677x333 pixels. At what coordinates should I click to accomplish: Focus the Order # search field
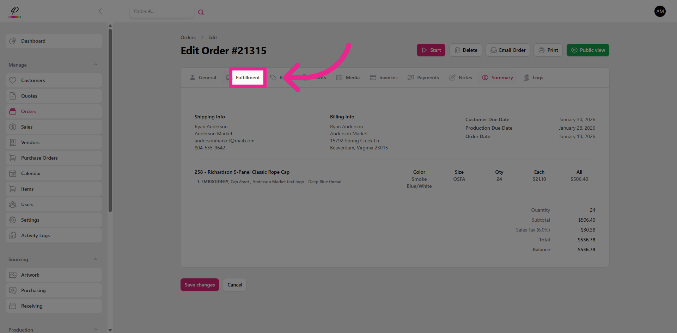(161, 12)
